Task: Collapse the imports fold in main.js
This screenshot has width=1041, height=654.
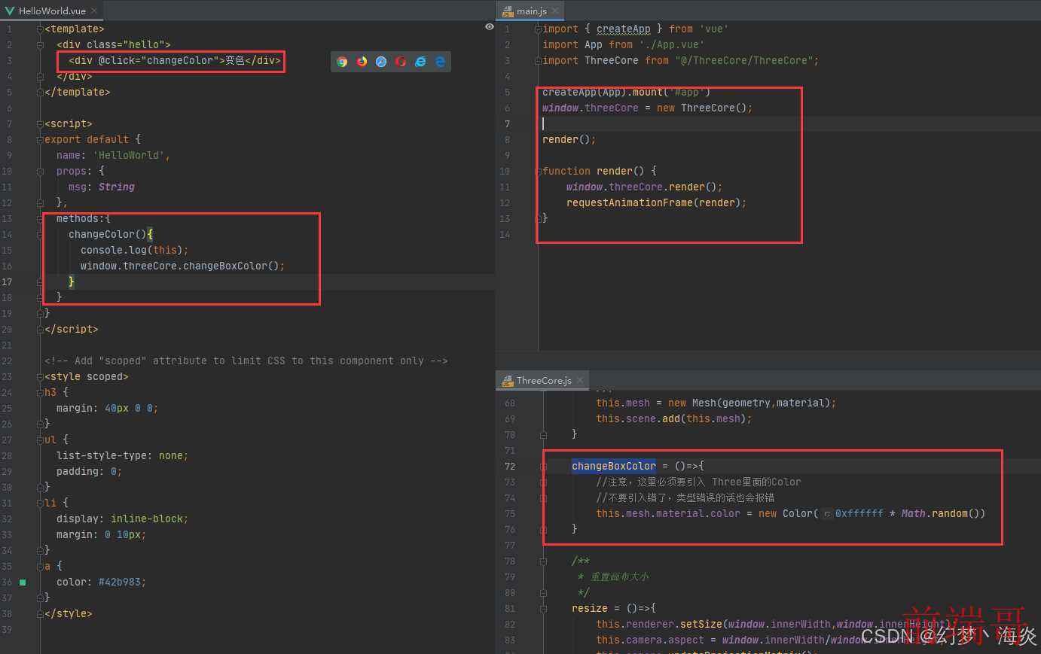Action: click(x=538, y=29)
